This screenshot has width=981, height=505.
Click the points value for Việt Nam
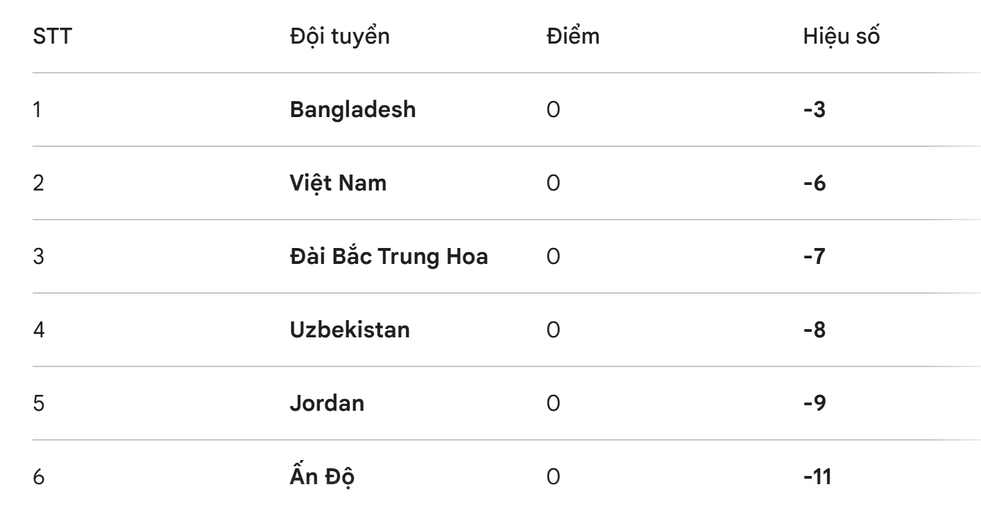point(553,183)
